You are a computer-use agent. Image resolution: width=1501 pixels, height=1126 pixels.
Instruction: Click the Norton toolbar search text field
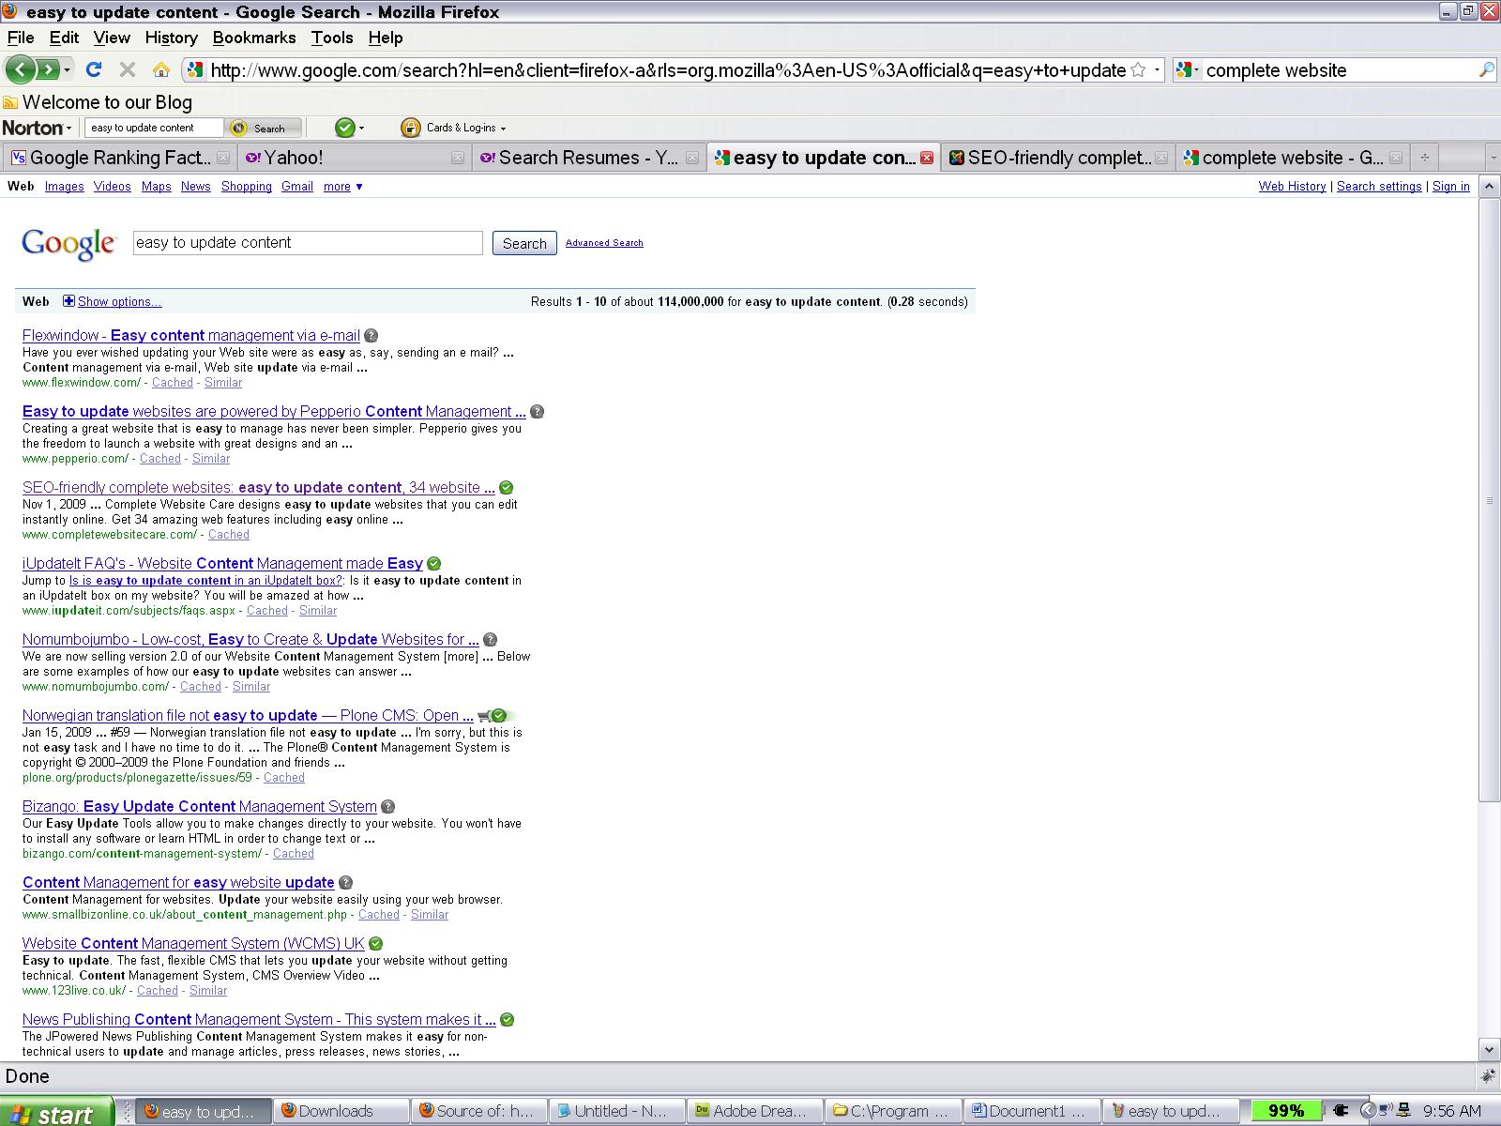[x=154, y=128]
